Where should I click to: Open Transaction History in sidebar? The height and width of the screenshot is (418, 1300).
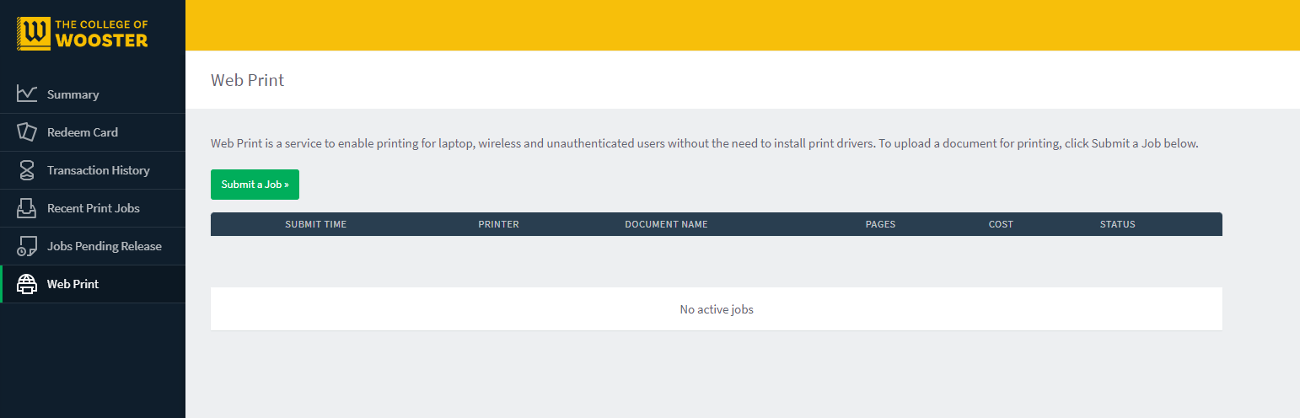tap(93, 170)
